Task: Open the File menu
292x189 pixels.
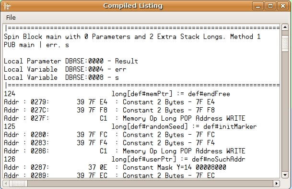Action: click(x=11, y=18)
